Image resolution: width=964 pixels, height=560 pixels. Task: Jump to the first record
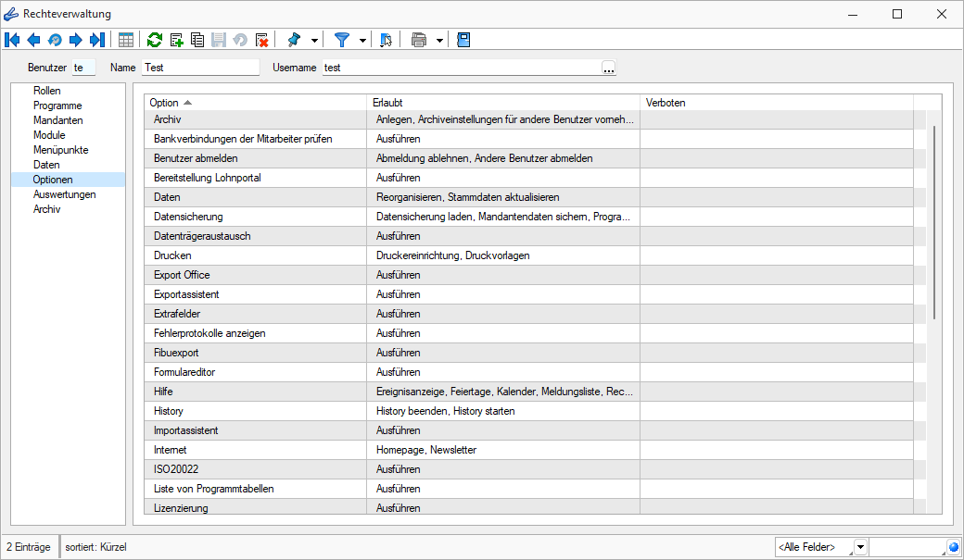12,40
